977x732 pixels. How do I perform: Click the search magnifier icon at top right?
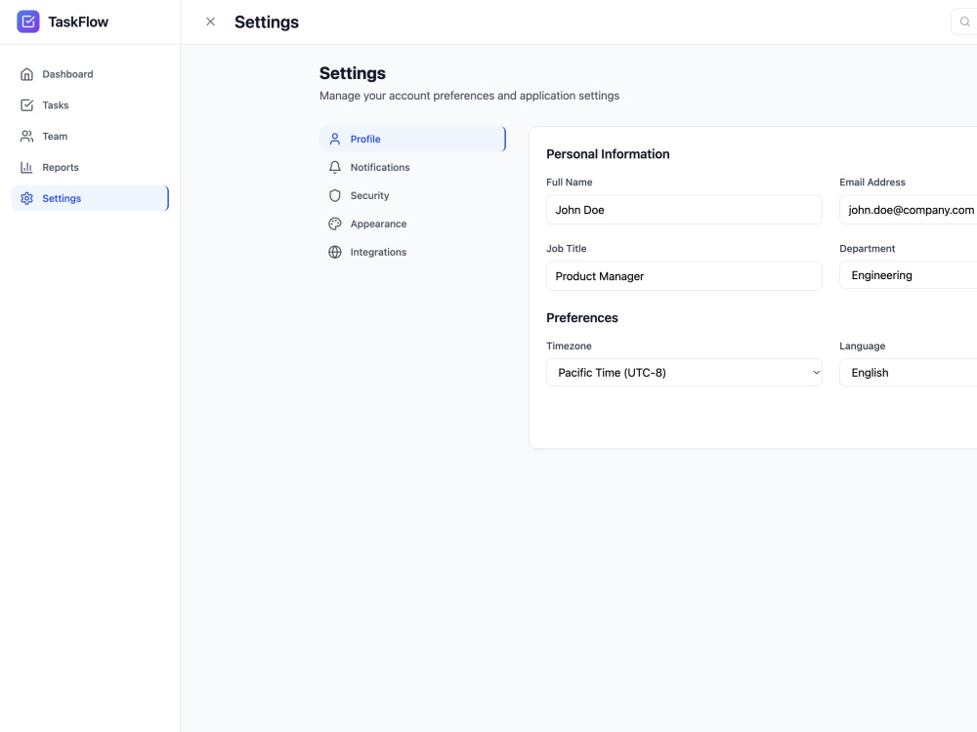(964, 21)
